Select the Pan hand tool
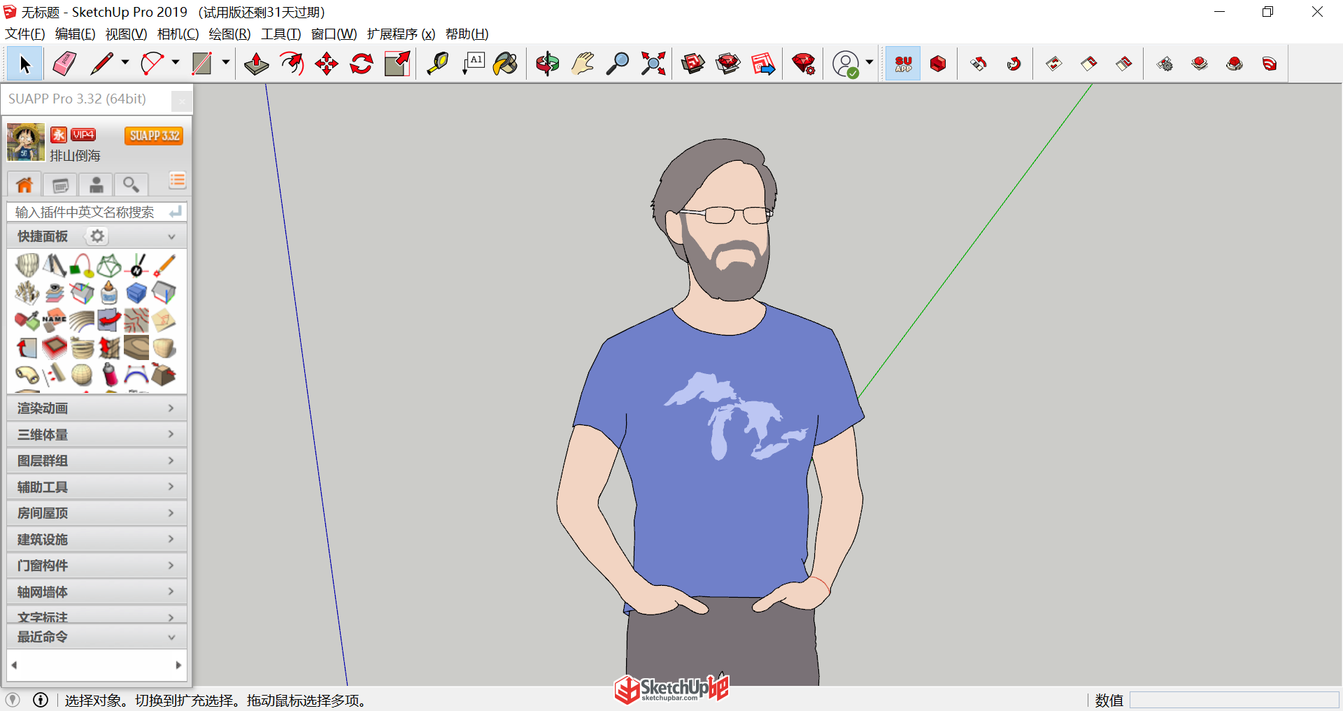Viewport: 1343px width, 711px height. click(x=583, y=64)
